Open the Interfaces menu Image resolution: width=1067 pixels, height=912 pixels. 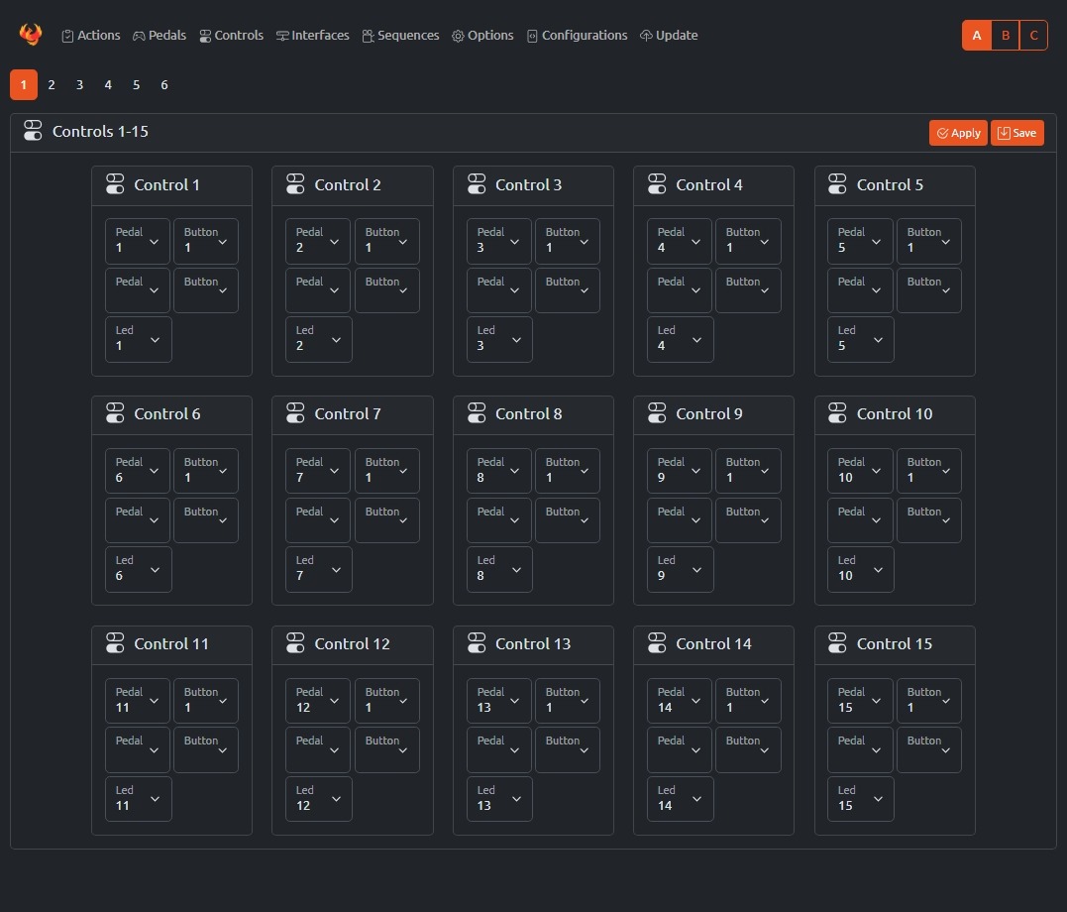pyautogui.click(x=312, y=36)
